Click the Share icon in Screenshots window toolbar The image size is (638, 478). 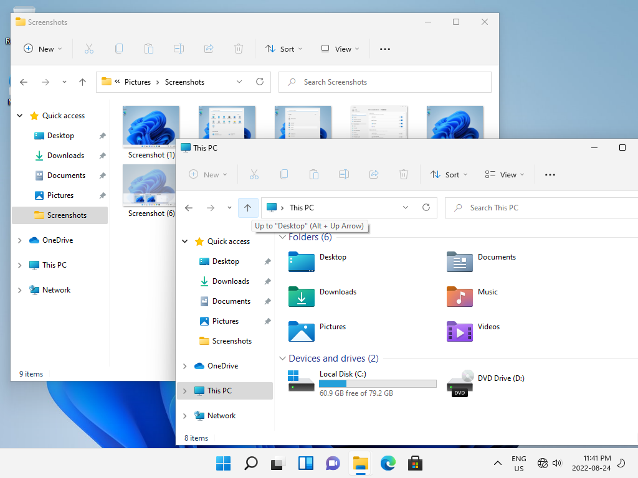[x=209, y=49]
